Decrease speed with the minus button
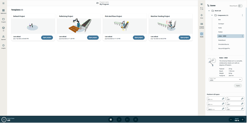This screenshot has width=248, height=123. [x=231, y=119]
